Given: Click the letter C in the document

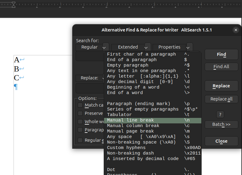Looking at the screenshot, I should pyautogui.click(x=16, y=78).
